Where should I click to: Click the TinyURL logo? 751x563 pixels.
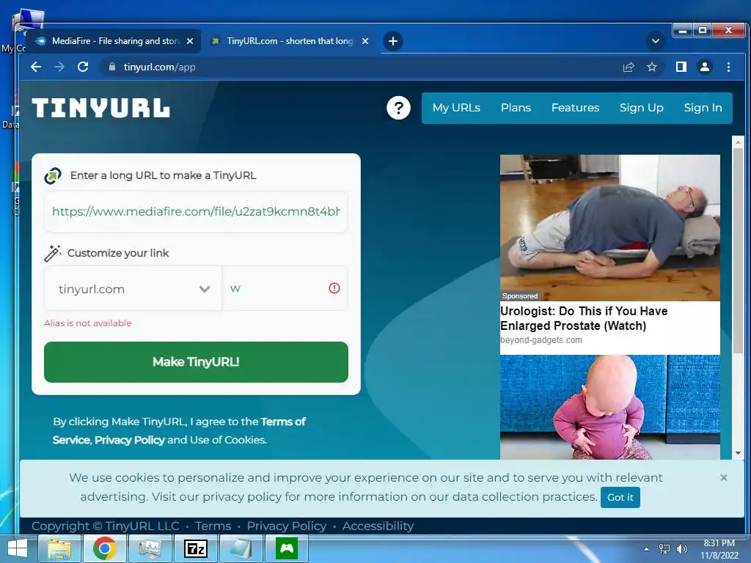tap(100, 108)
